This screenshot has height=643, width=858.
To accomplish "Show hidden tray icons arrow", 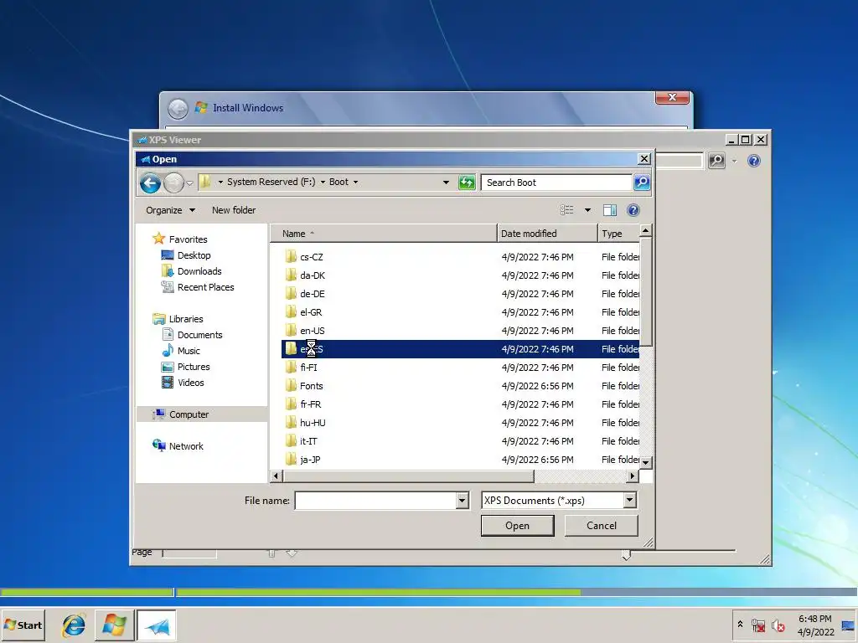I will pyautogui.click(x=741, y=624).
